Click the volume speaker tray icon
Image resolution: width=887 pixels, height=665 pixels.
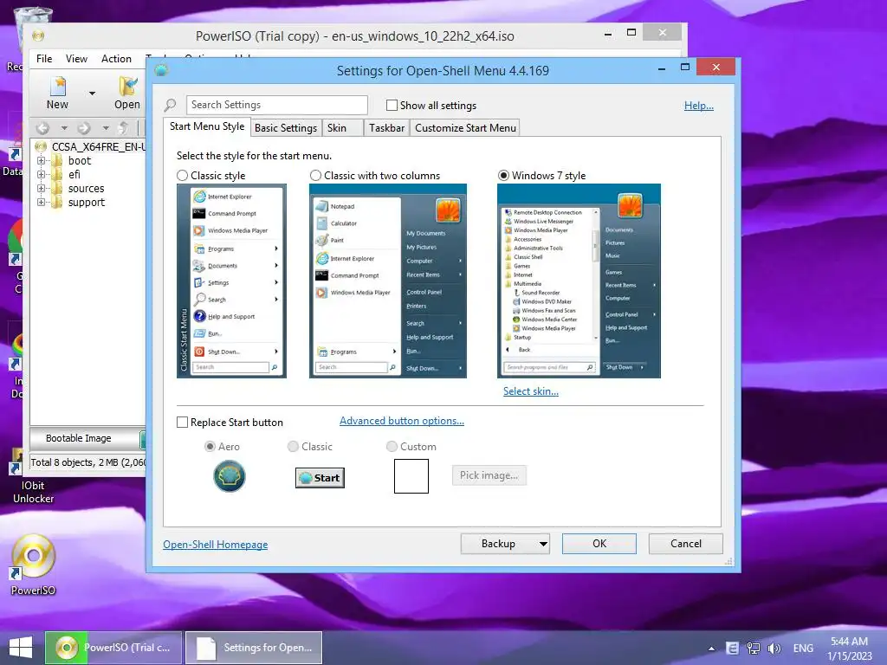click(774, 648)
